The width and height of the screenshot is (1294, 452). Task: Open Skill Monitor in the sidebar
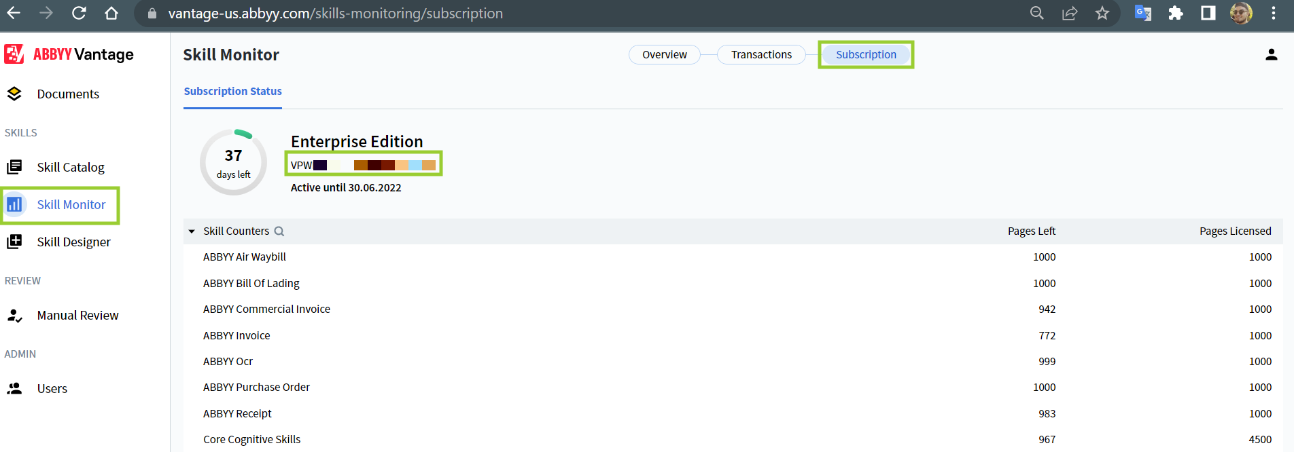pyautogui.click(x=71, y=204)
